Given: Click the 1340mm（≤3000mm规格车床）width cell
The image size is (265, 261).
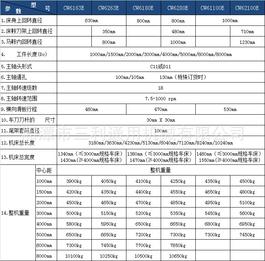Looking at the screenshot, I should click(91, 157).
